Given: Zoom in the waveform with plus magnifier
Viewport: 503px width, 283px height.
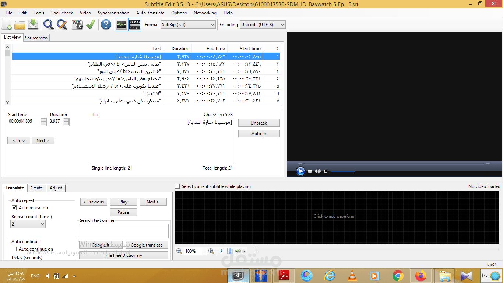Looking at the screenshot, I should pos(211,251).
